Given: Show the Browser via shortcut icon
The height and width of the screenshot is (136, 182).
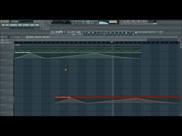Looking at the screenshot, I should (97, 33).
